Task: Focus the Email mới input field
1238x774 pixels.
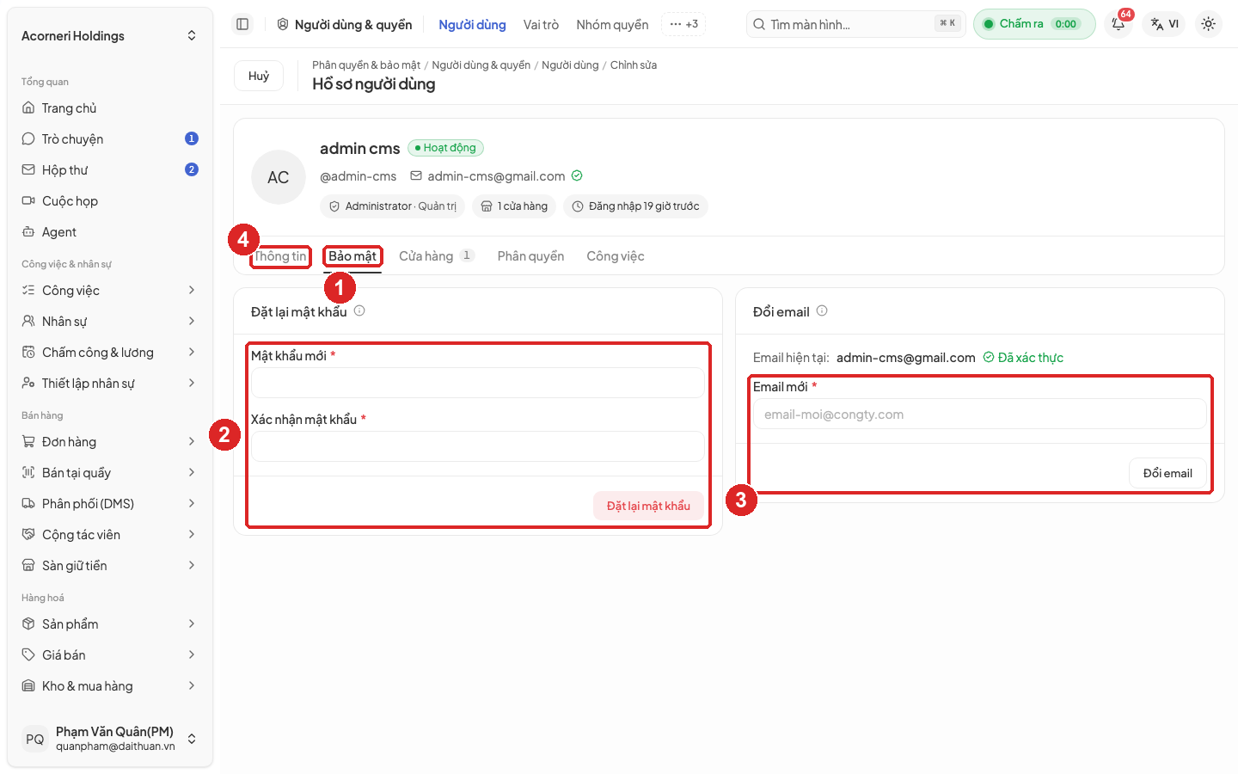Action: click(x=980, y=414)
